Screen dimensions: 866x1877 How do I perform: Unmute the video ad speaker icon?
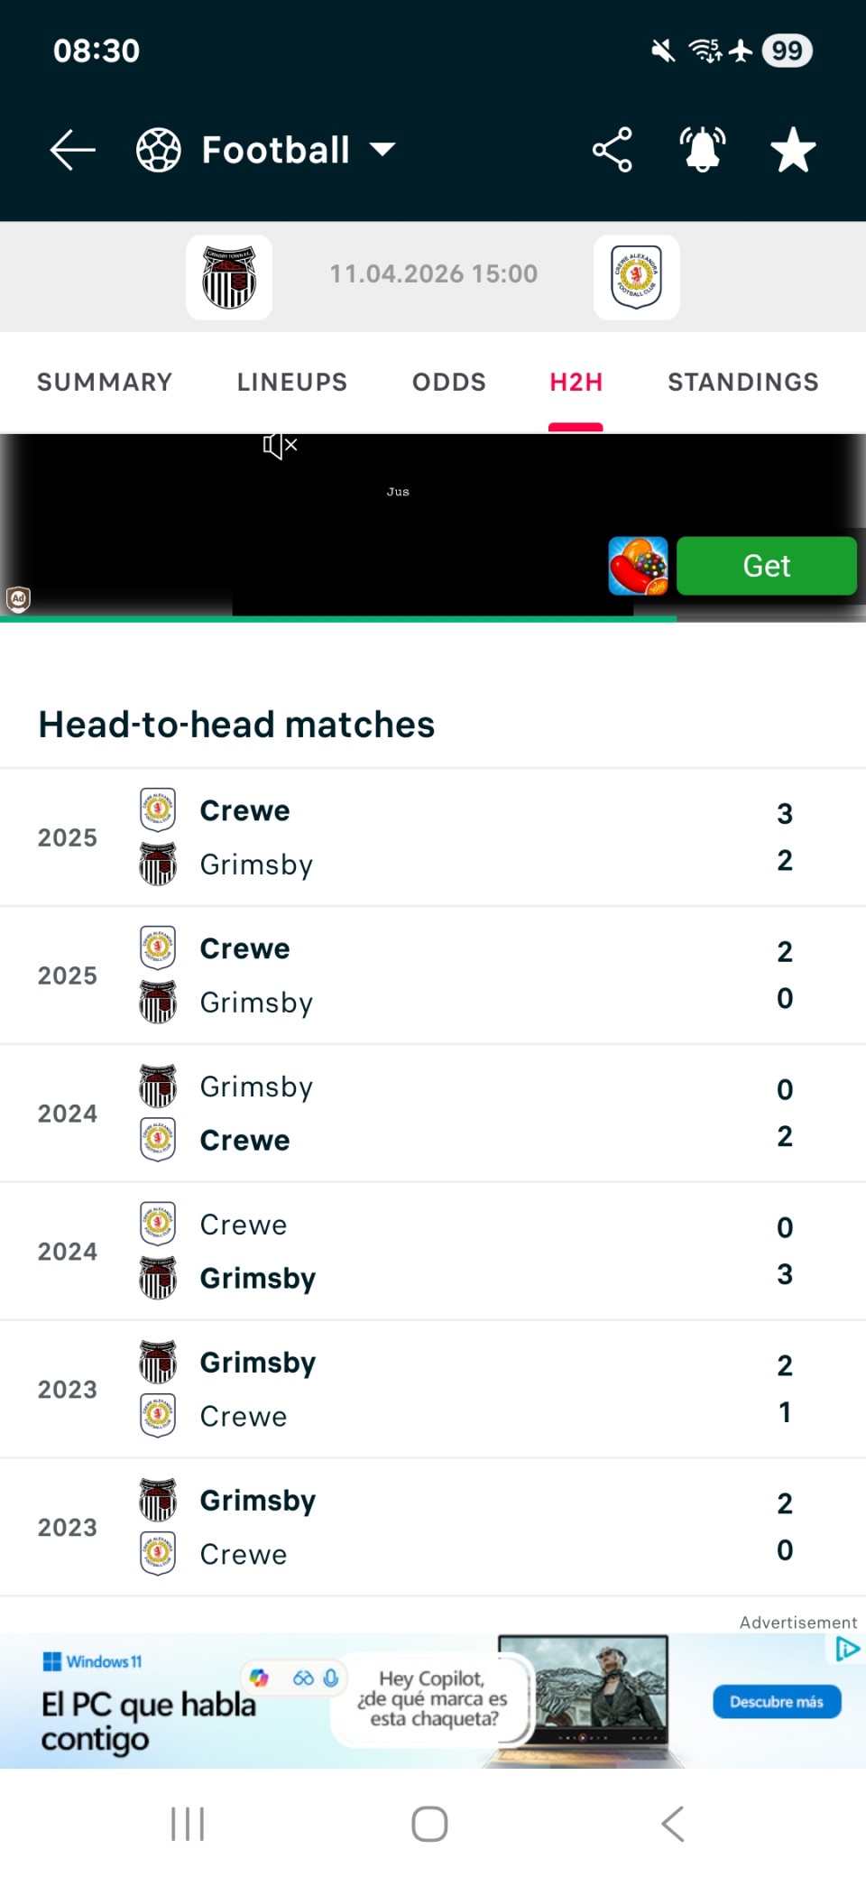(280, 445)
